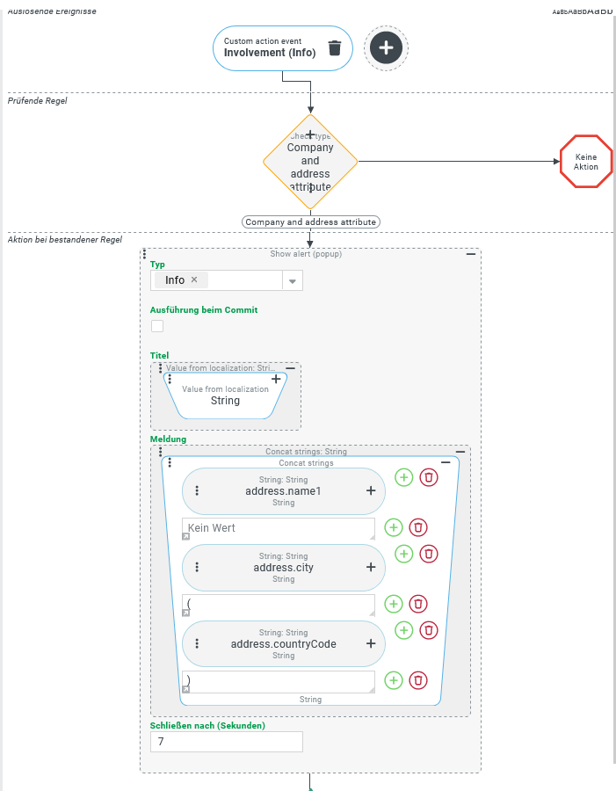Open dots menu of Concat strings: String block
This screenshot has width=616, height=791.
(x=161, y=452)
